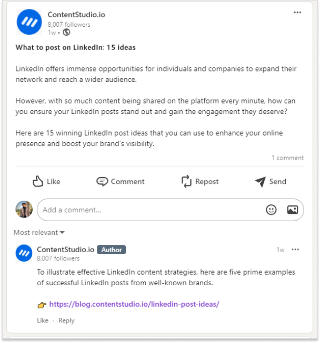
Task: Click the 1 comment count link
Action: pos(287,158)
